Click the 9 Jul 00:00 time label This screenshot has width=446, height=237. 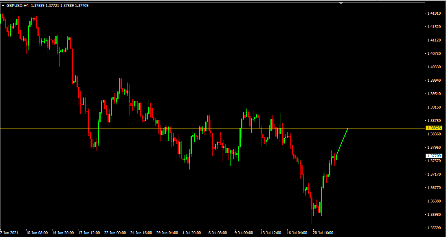click(244, 233)
